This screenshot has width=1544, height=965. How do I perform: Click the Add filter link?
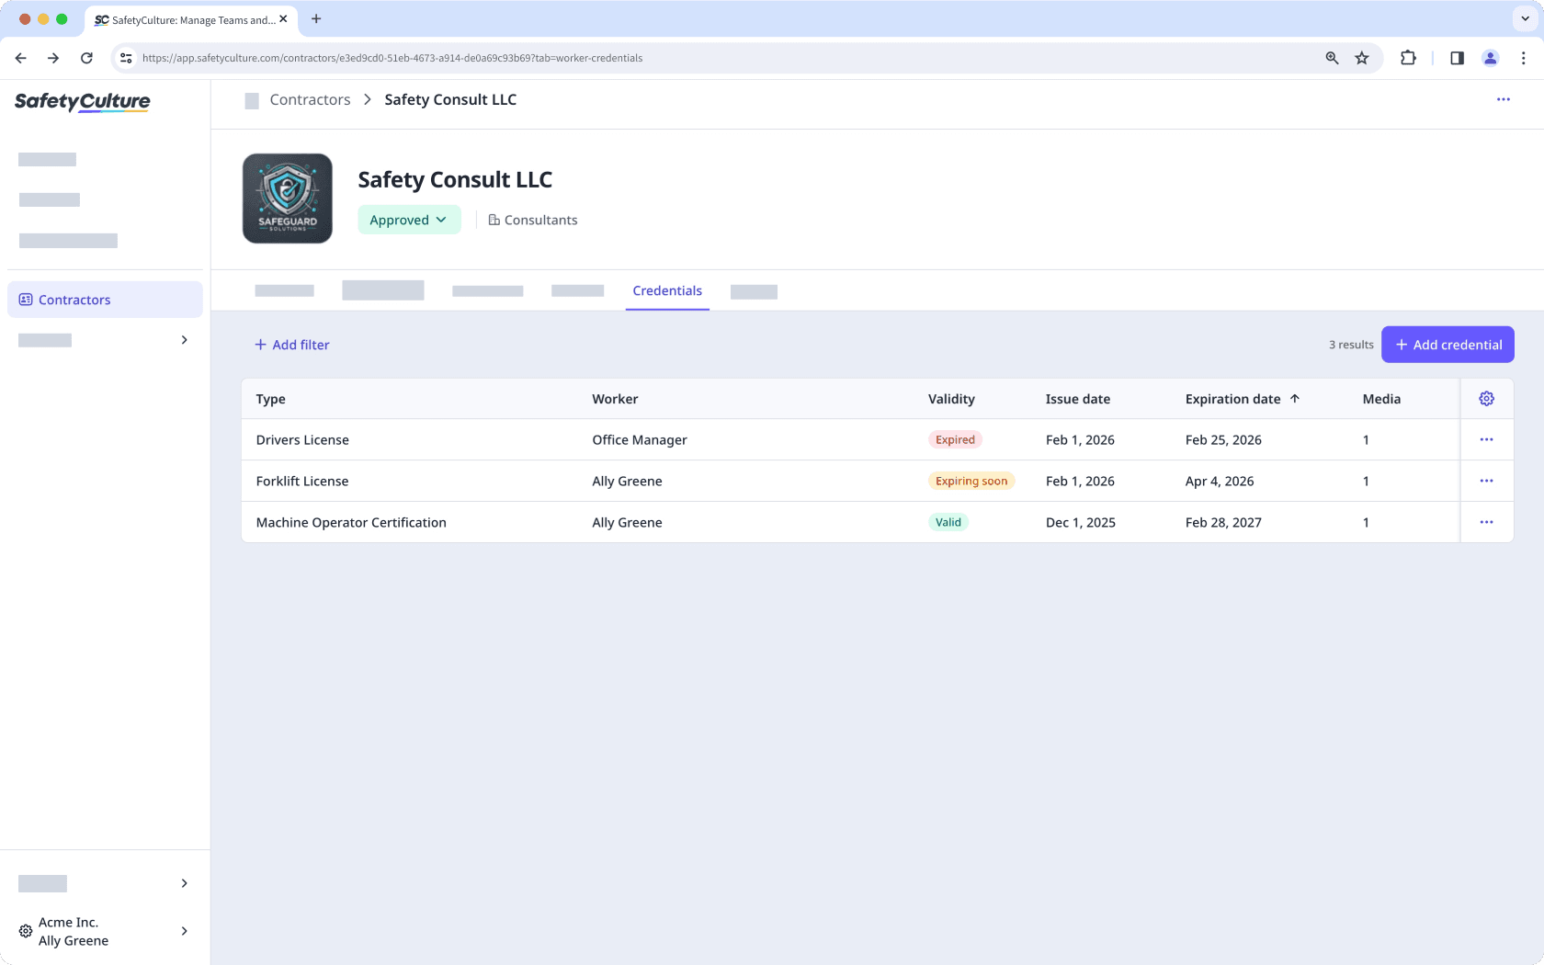coord(292,344)
